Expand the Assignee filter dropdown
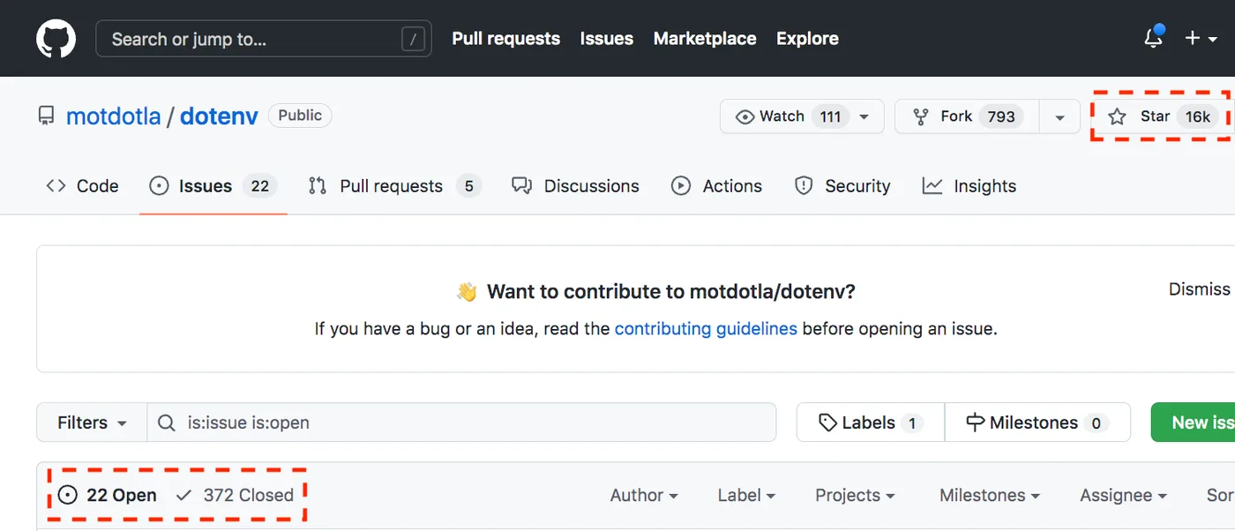This screenshot has width=1235, height=531. pyautogui.click(x=1124, y=496)
